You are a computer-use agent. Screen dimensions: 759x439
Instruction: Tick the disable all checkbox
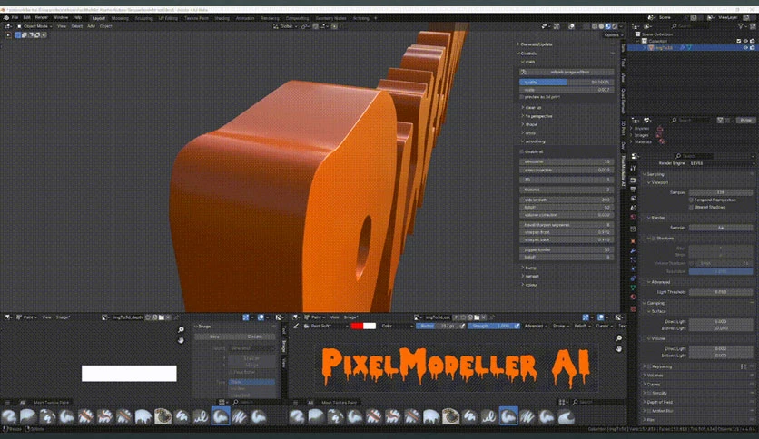tap(522, 151)
